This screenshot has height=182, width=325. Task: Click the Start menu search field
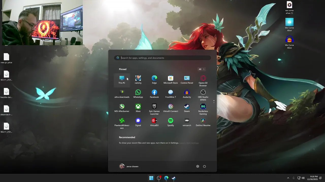pyautogui.click(x=162, y=58)
